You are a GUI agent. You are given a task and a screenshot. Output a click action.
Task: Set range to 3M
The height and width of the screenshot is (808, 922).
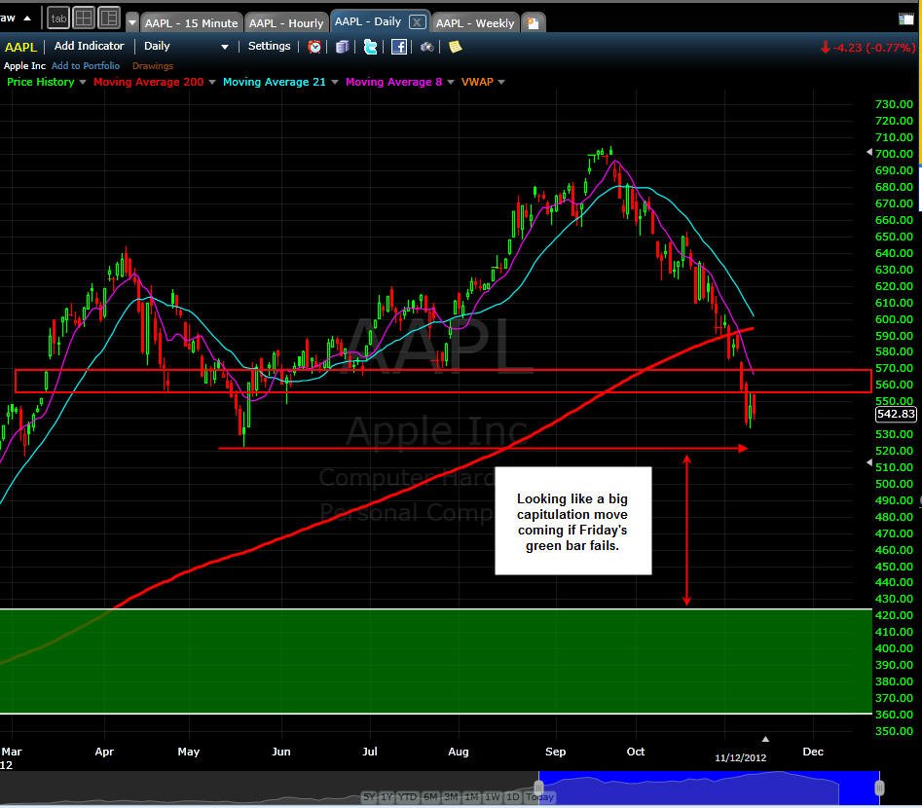click(451, 797)
